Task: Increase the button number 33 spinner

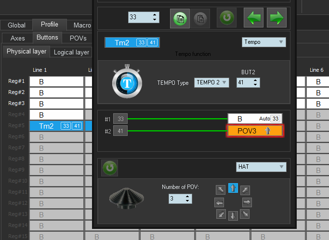Action: tap(155, 14)
